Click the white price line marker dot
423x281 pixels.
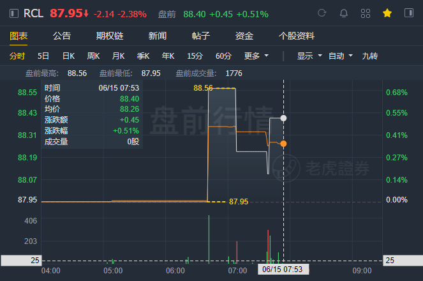283,118
